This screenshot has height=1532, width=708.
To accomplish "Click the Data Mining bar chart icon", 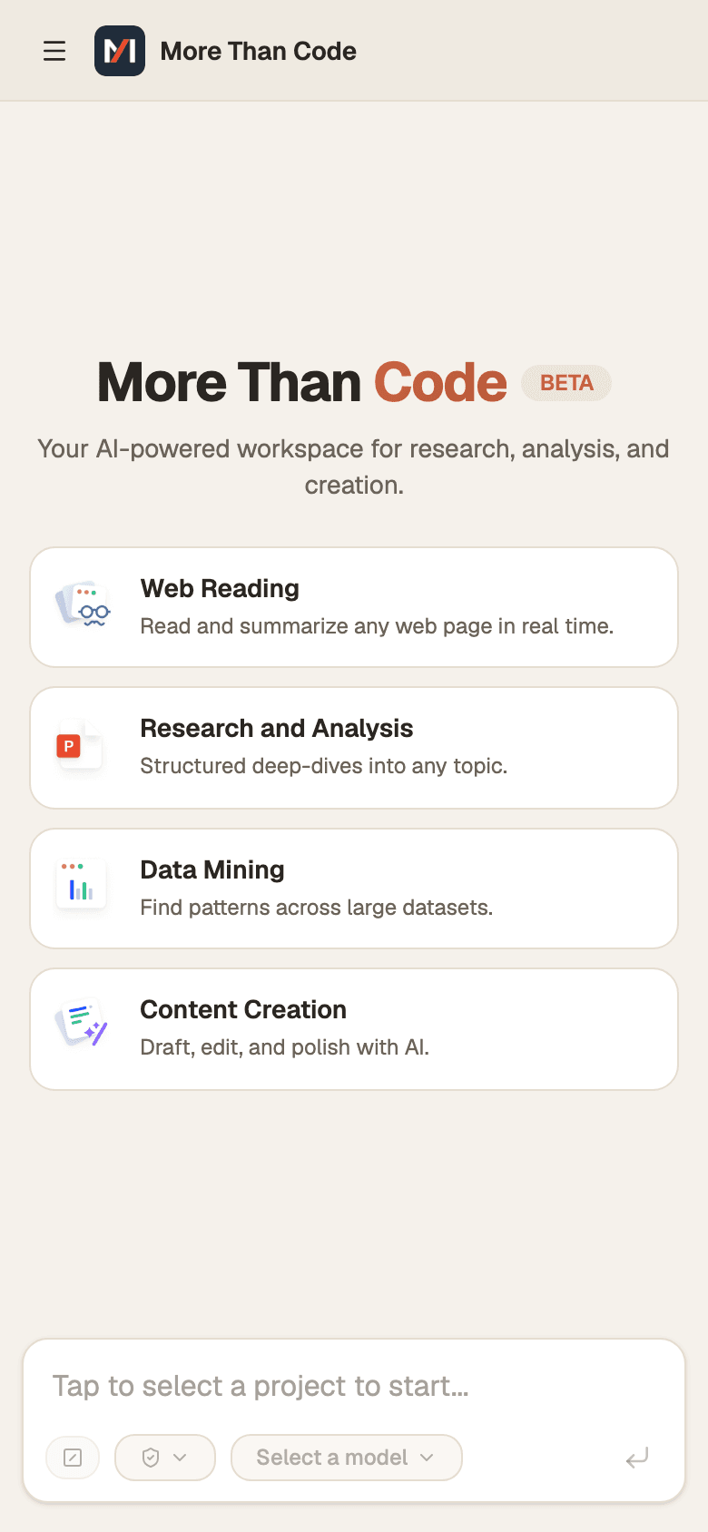I will pos(81,887).
